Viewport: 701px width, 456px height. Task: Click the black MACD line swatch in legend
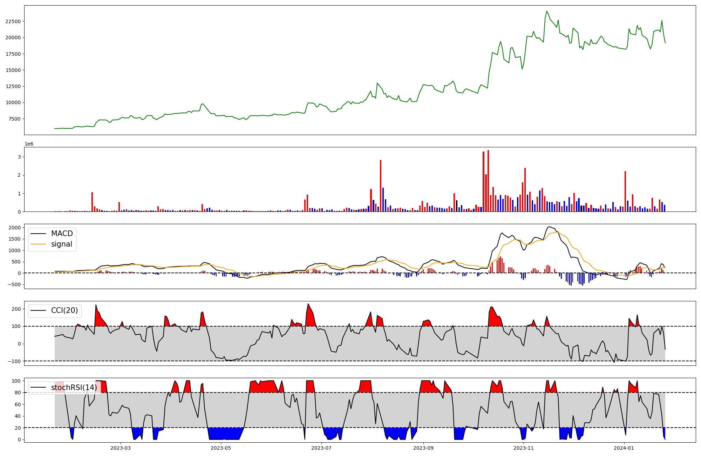click(38, 234)
